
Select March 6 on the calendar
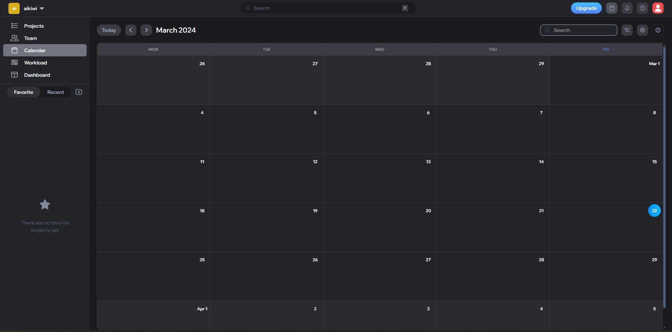[x=379, y=129]
